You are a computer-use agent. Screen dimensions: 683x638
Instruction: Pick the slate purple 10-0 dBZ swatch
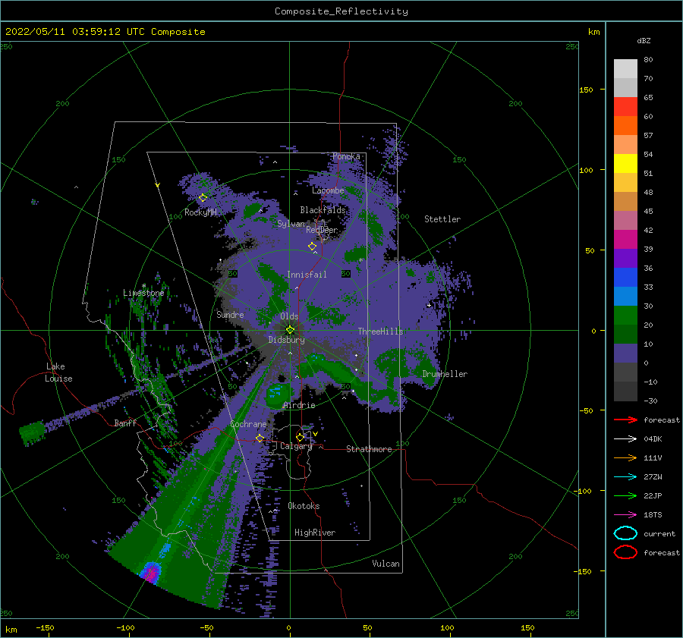625,354
